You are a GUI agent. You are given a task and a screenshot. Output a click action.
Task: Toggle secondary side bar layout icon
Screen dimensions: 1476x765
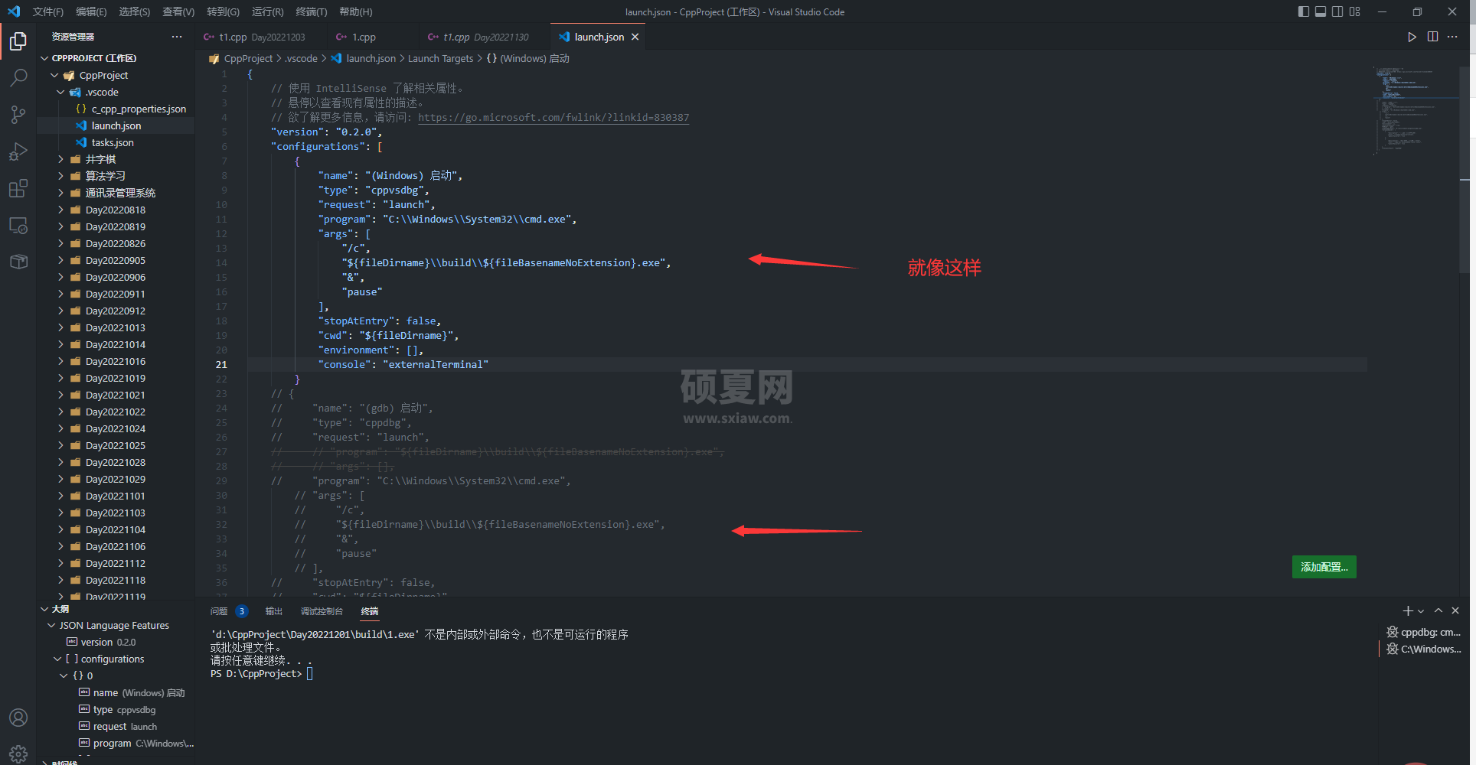click(x=1337, y=11)
